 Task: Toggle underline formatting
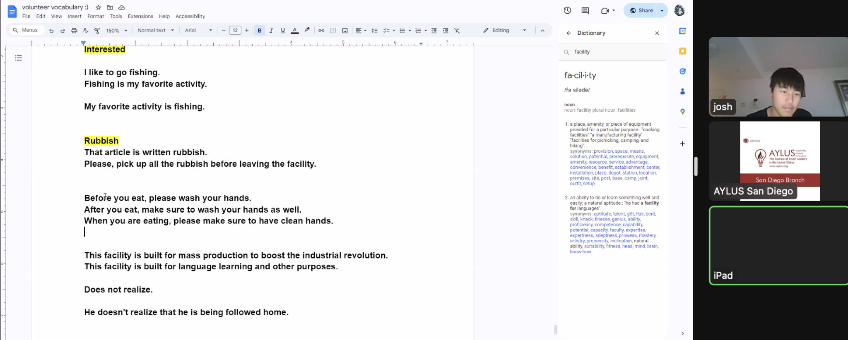(283, 31)
